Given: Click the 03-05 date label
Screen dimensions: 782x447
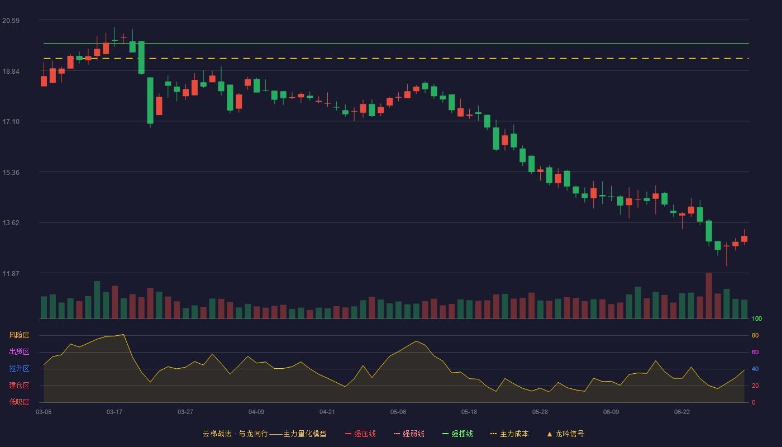Looking at the screenshot, I should 44,412.
